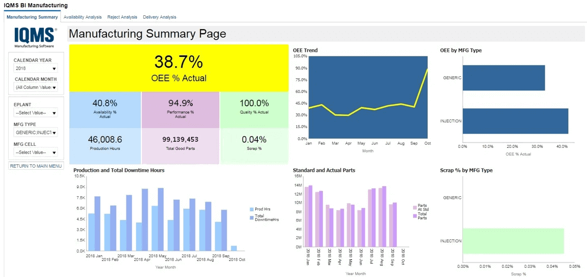Click the Availability % Actual tile
This screenshot has height=277, width=587.
[105, 109]
